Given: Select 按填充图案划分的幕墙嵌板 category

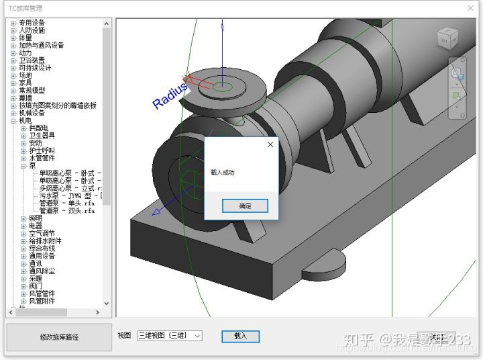Looking at the screenshot, I should pyautogui.click(x=58, y=105).
